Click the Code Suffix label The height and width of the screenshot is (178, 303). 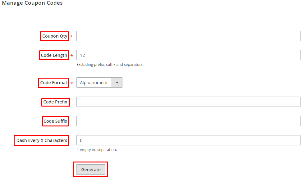pos(55,121)
